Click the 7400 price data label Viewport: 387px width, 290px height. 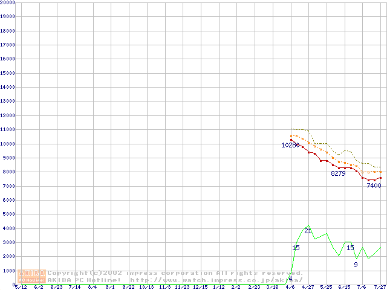pyautogui.click(x=374, y=185)
